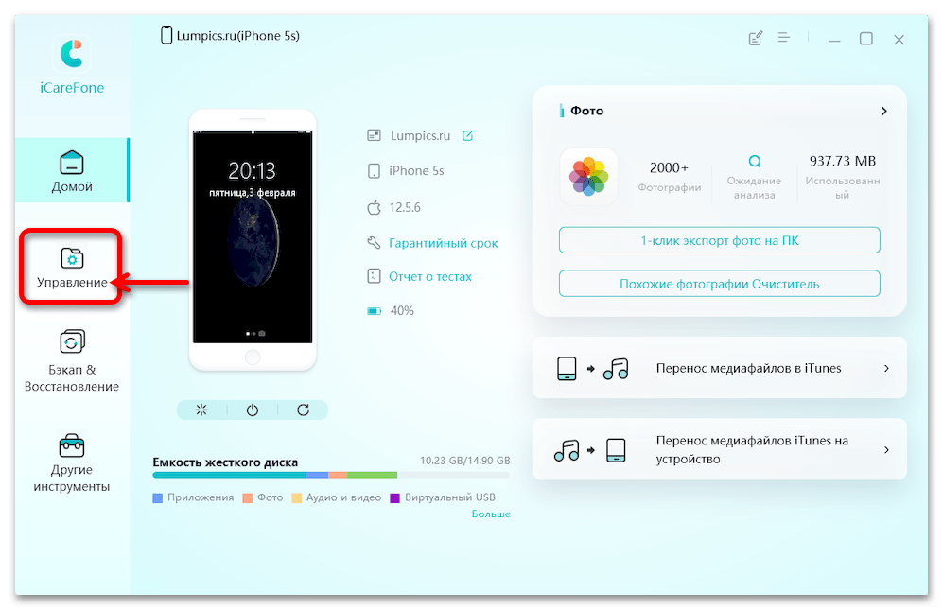The image size is (943, 610).
Task: Open the title bar hamburger menu
Action: click(x=784, y=38)
